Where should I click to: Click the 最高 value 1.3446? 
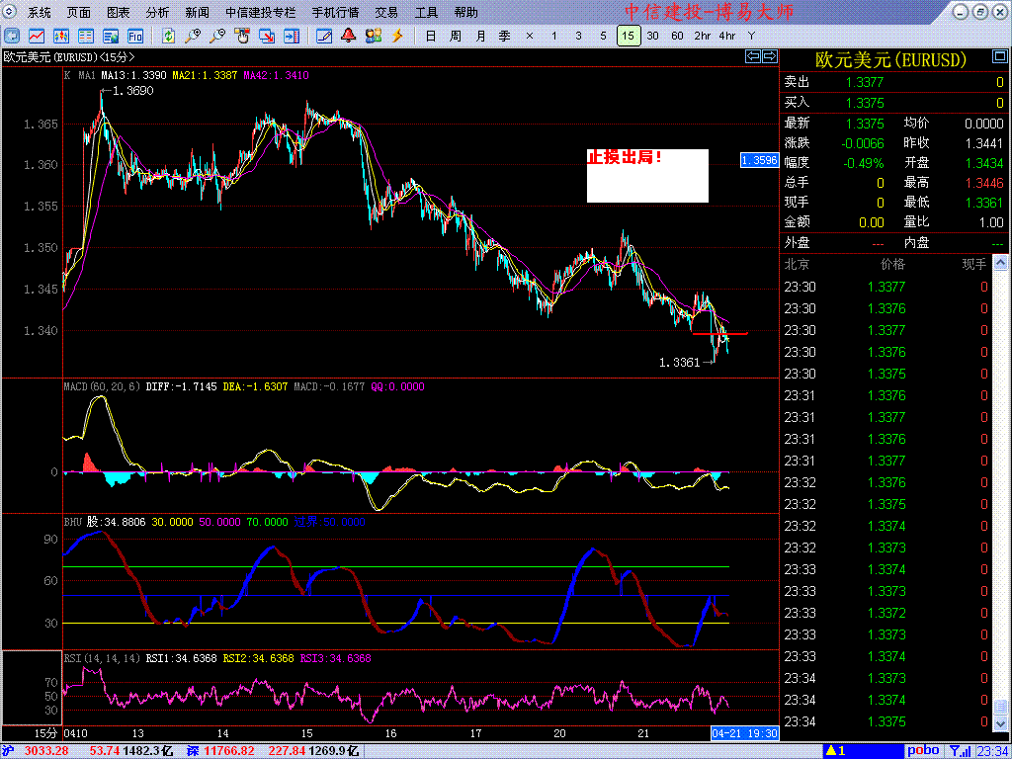click(x=984, y=183)
